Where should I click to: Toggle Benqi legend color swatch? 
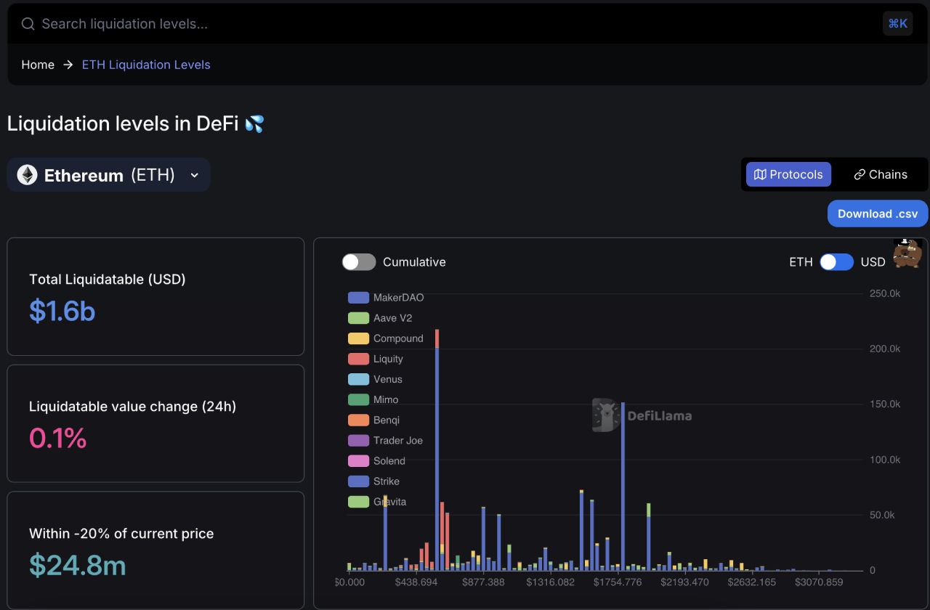coord(359,420)
